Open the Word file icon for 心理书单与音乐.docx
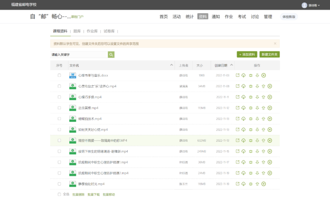Viewport: 330px width, 221px height. coord(73,75)
